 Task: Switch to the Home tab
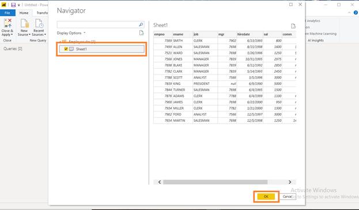(24, 13)
